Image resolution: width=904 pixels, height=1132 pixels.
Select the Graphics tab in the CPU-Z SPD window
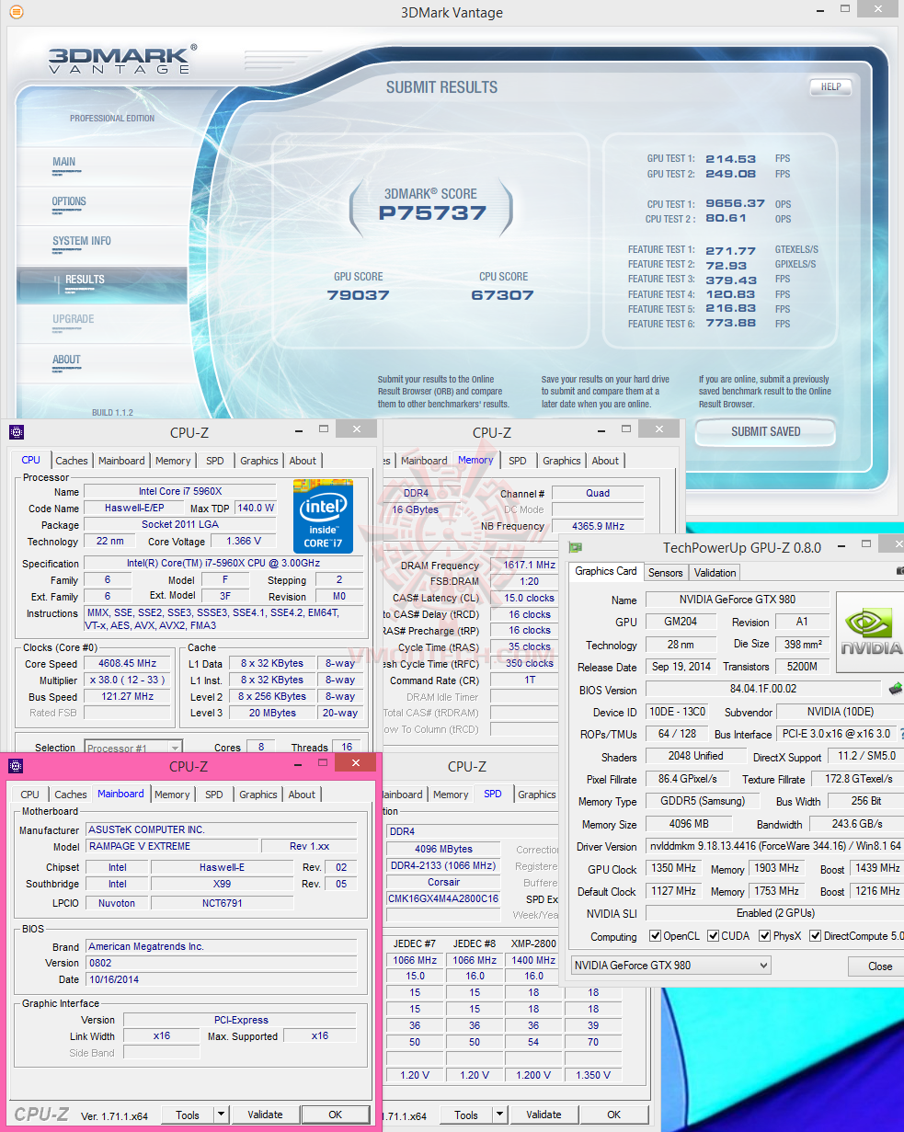537,795
